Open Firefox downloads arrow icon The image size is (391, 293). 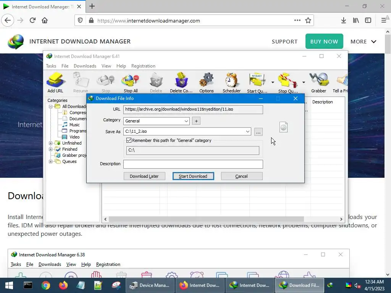343,21
